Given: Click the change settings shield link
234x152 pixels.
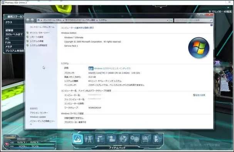Looking at the screenshot, I should coord(199,95).
